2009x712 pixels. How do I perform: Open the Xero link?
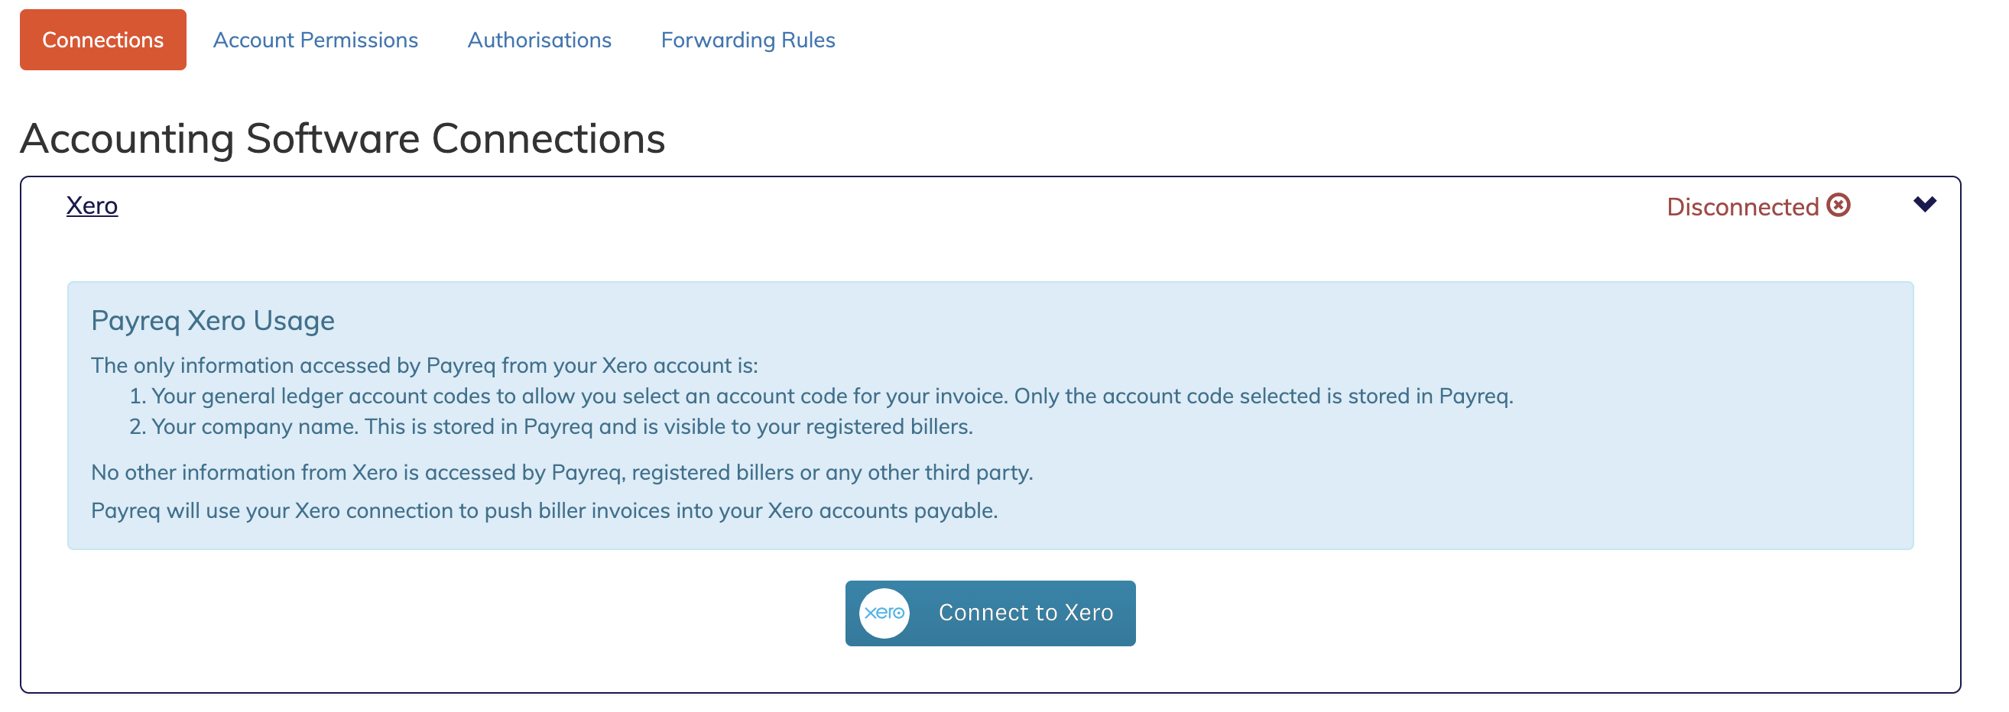[91, 205]
